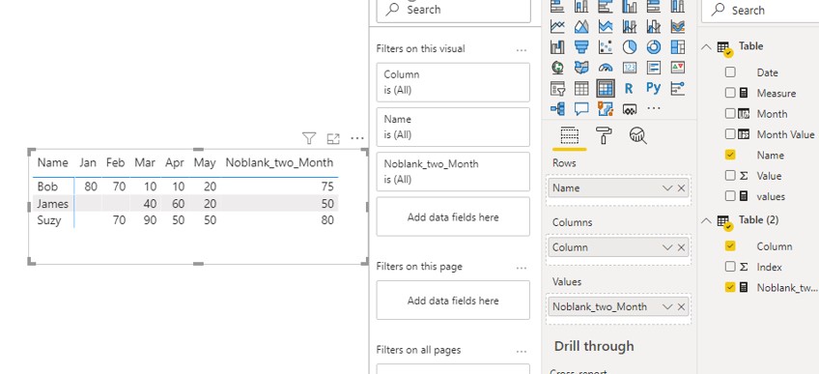Uncheck the Name field checkbox

tap(730, 156)
